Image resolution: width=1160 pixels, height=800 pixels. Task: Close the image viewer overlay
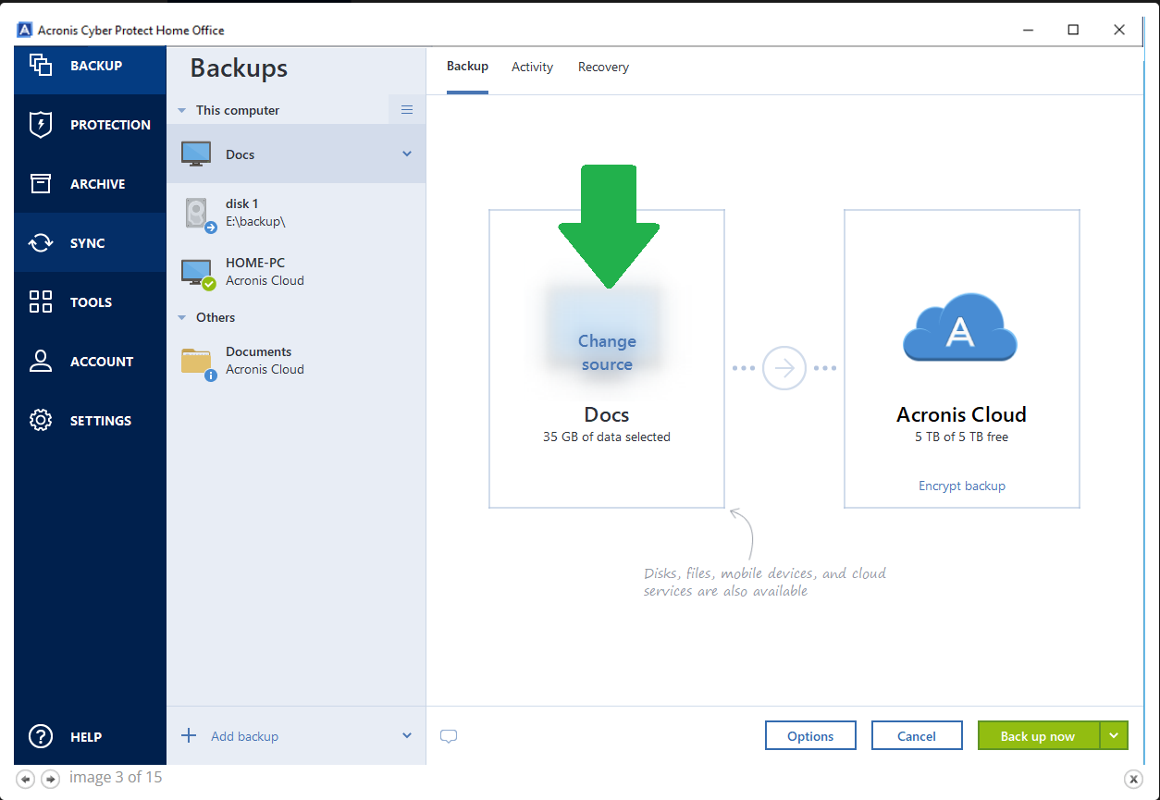pyautogui.click(x=1133, y=779)
